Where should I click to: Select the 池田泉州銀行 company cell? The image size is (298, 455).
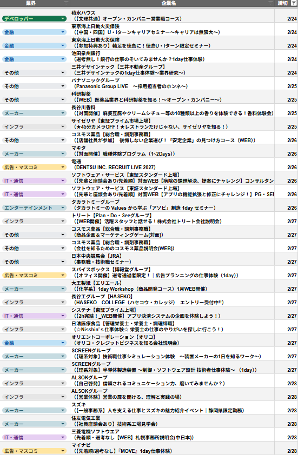(x=173, y=56)
